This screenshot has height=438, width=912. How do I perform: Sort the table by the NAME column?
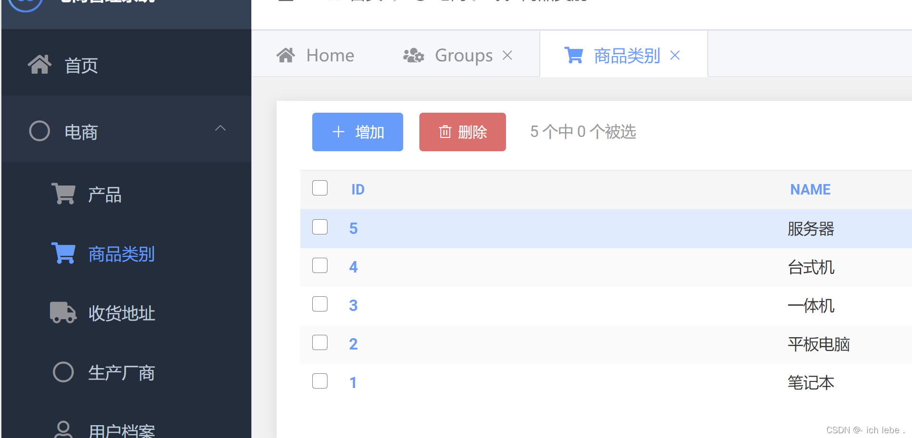(x=810, y=189)
